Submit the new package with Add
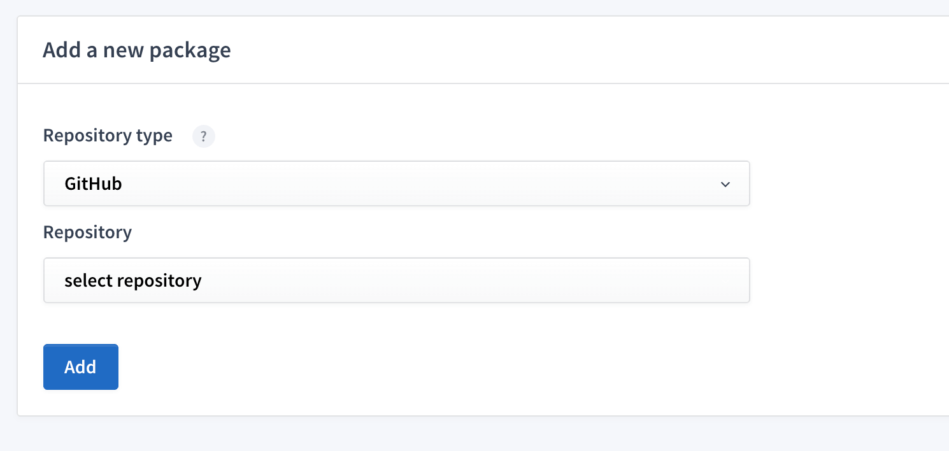 click(x=81, y=367)
